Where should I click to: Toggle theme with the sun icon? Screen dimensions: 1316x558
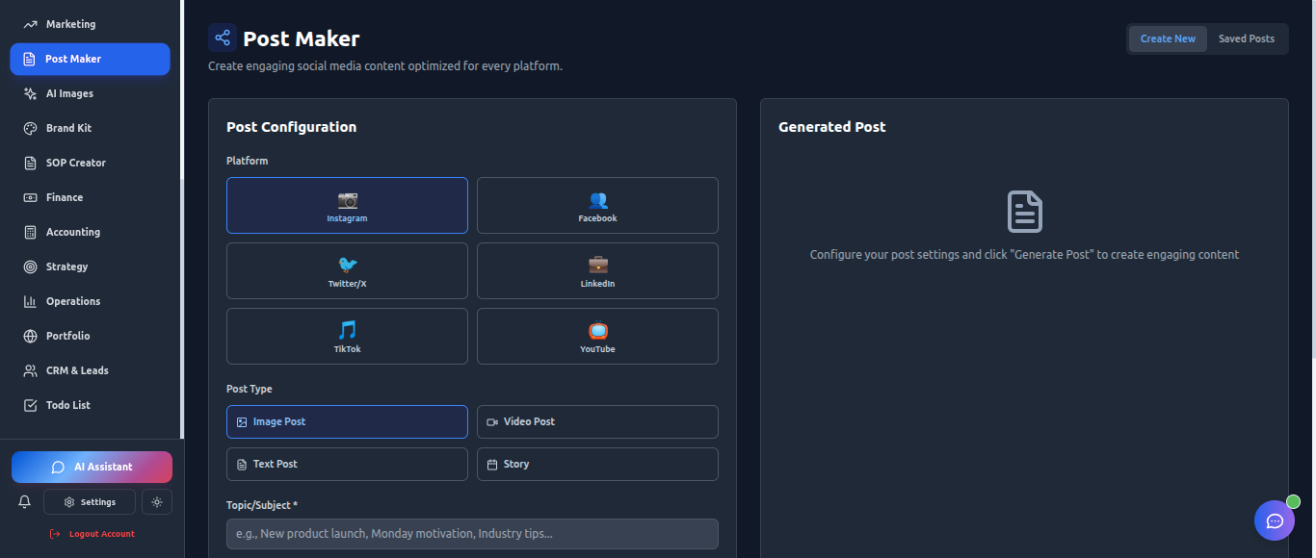156,501
